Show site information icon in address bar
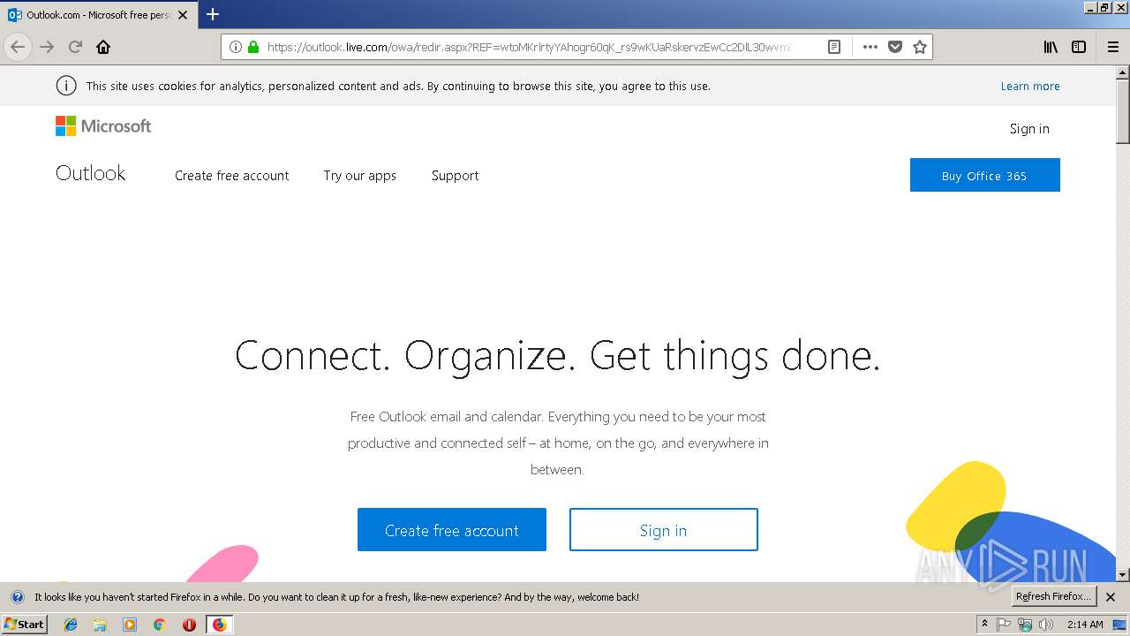This screenshot has width=1130, height=636. tap(236, 47)
